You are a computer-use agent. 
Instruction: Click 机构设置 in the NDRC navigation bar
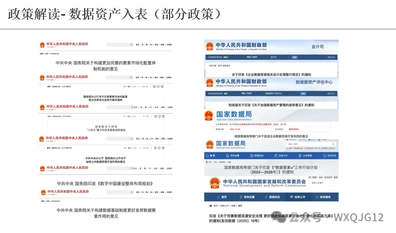[x=247, y=197]
